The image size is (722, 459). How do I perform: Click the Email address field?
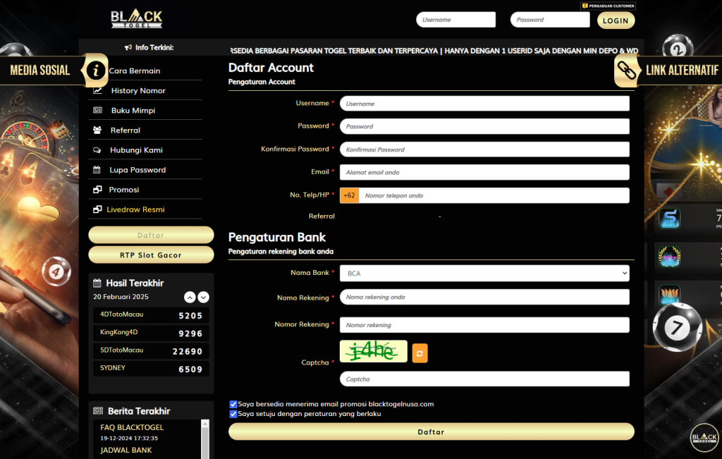(484, 172)
